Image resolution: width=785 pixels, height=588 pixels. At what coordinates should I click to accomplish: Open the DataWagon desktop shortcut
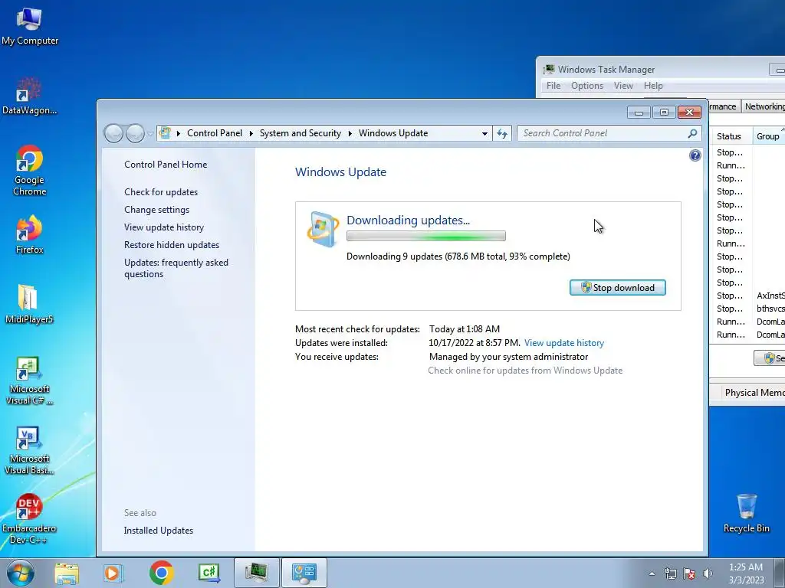[x=29, y=96]
